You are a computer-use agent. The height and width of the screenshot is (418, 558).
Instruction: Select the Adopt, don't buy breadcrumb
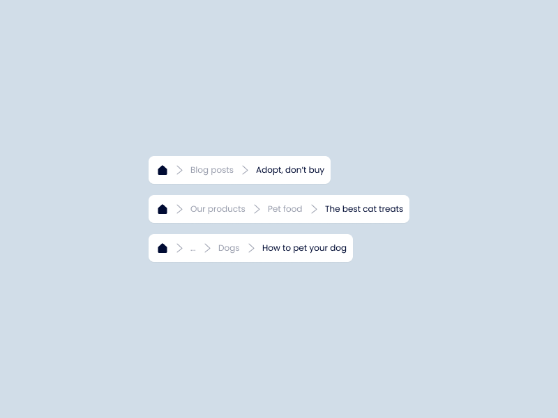[290, 170]
